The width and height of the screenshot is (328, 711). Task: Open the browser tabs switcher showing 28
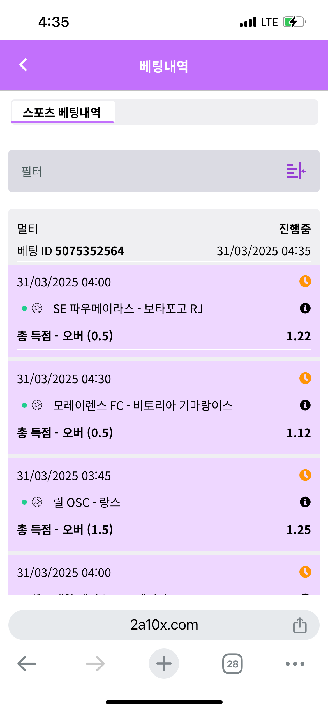click(x=232, y=664)
